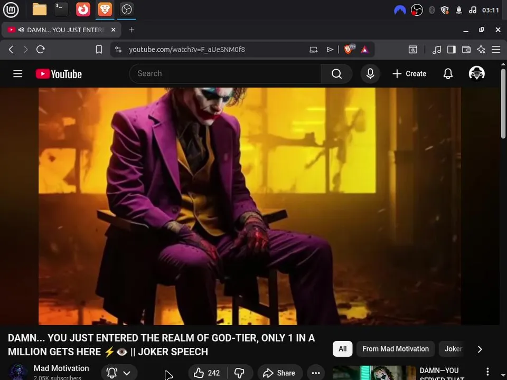Select the DAMN... YOU JUST ENTERE browser tab

pyautogui.click(x=61, y=30)
